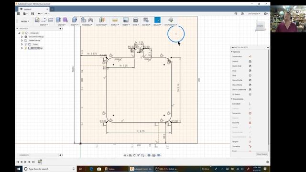Toggle the 3D Sketch checkbox
The width and height of the screenshot is (306, 172).
point(250,95)
